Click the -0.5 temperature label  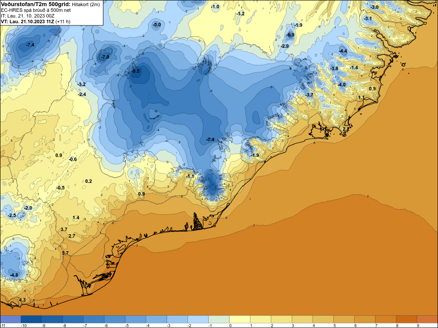(60, 188)
